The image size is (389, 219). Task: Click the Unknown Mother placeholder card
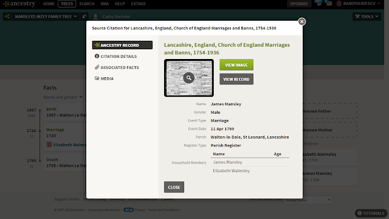pos(329,130)
